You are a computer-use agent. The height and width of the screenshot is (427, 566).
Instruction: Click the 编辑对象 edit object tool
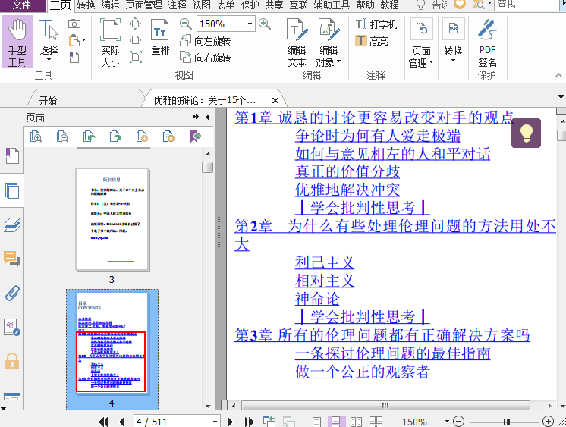(328, 42)
